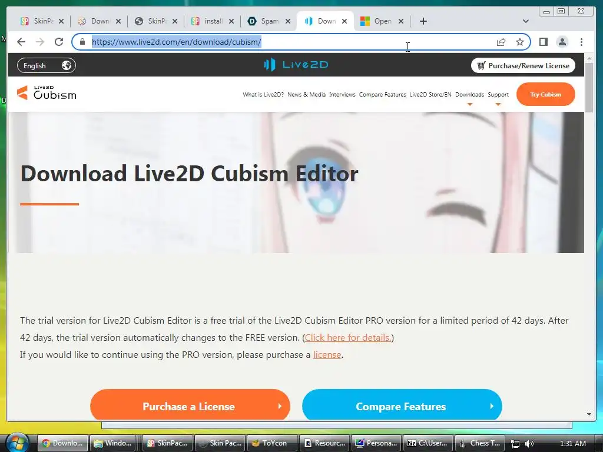Open a new tab with the plus button
The image size is (603, 452).
[423, 21]
